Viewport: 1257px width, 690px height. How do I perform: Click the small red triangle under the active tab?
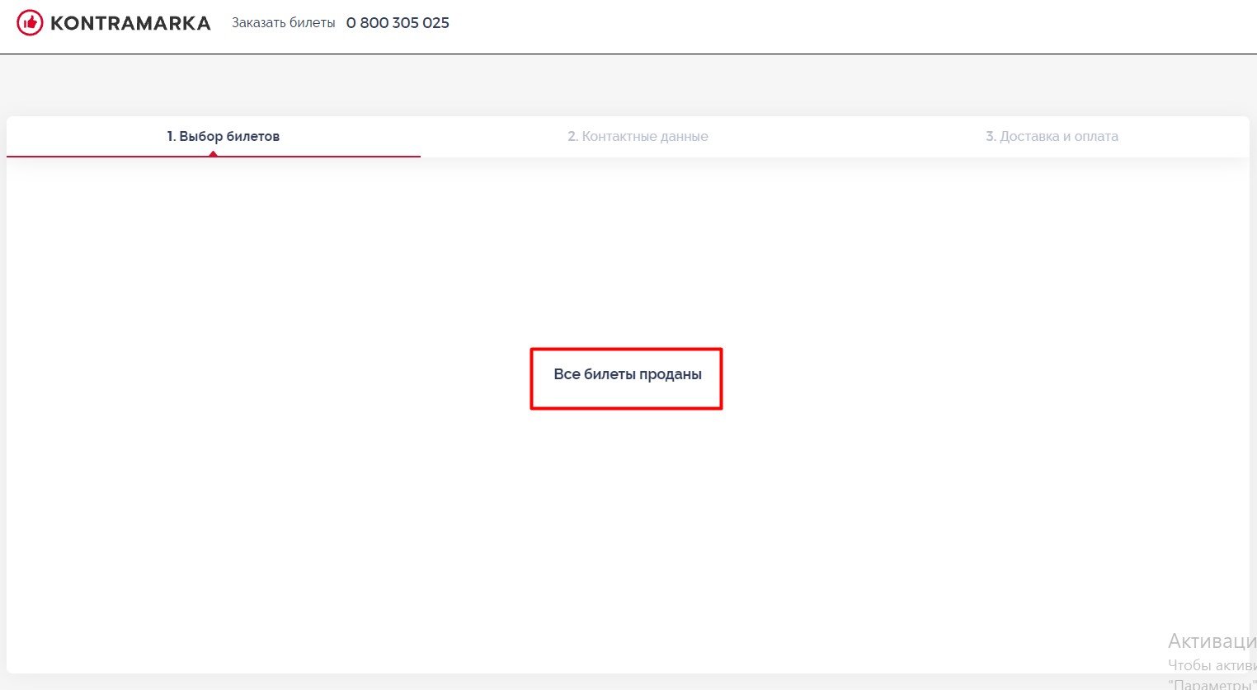(213, 153)
